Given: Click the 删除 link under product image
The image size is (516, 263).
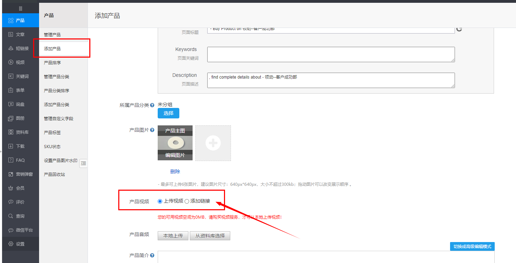Looking at the screenshot, I should 175,171.
